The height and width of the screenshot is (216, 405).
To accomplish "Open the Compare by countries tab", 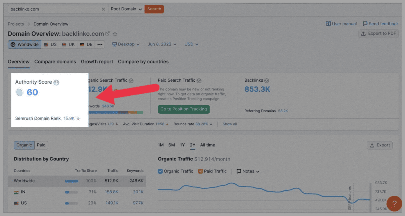I will point(143,62).
